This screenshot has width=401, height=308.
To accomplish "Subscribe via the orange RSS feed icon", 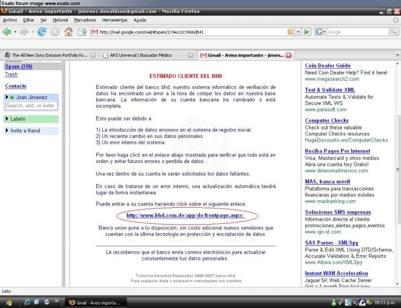I will (x=291, y=32).
